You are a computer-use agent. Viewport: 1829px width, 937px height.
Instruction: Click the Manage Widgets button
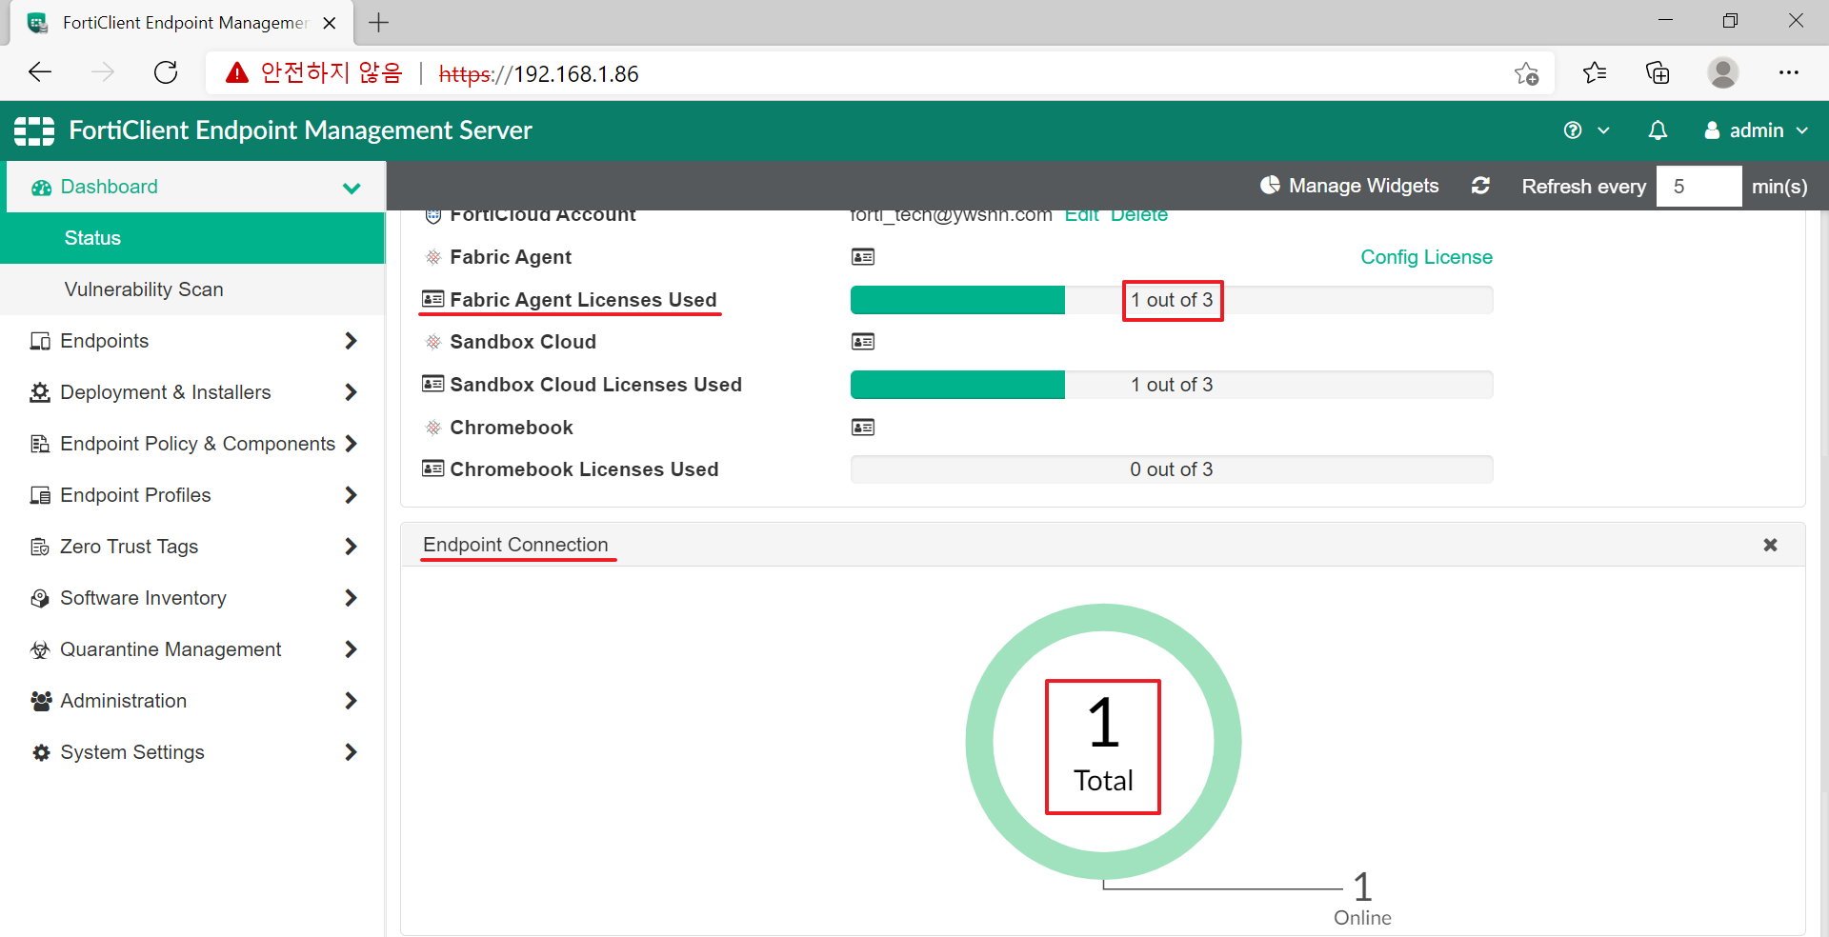(1350, 186)
